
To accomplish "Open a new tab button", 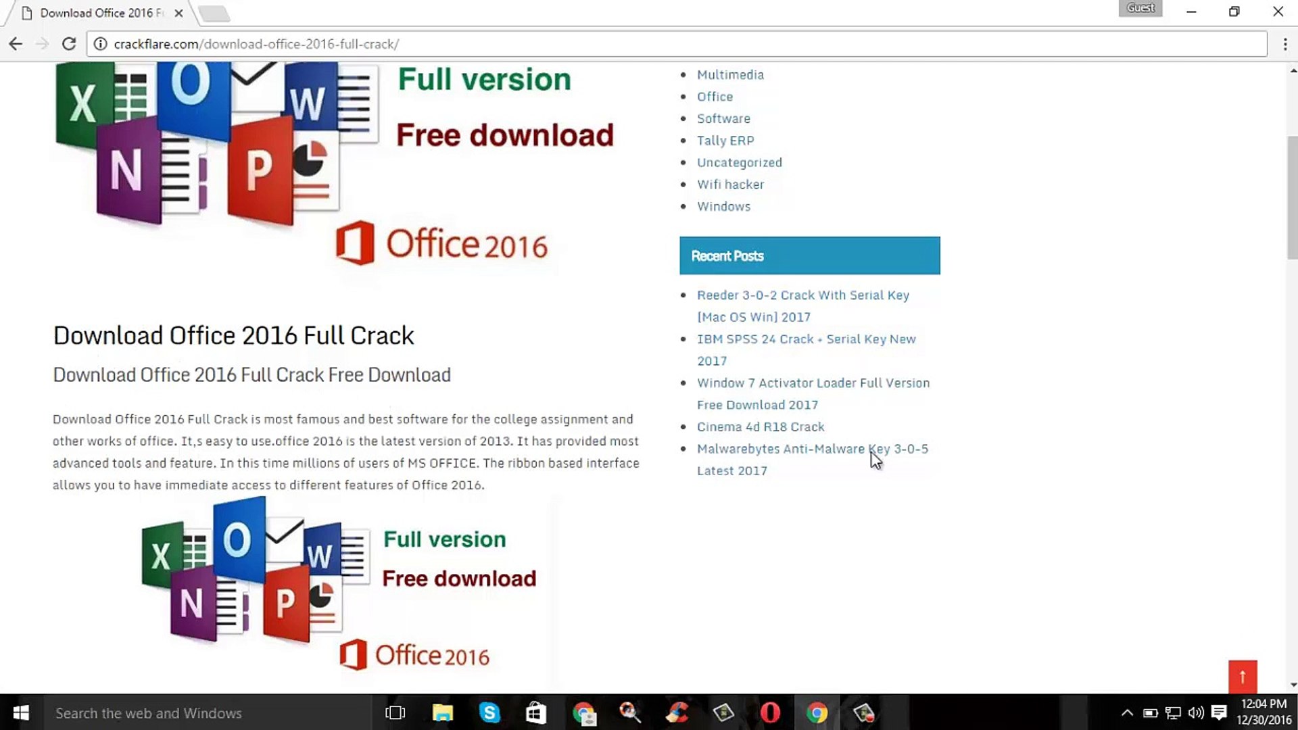I will pos(214,13).
